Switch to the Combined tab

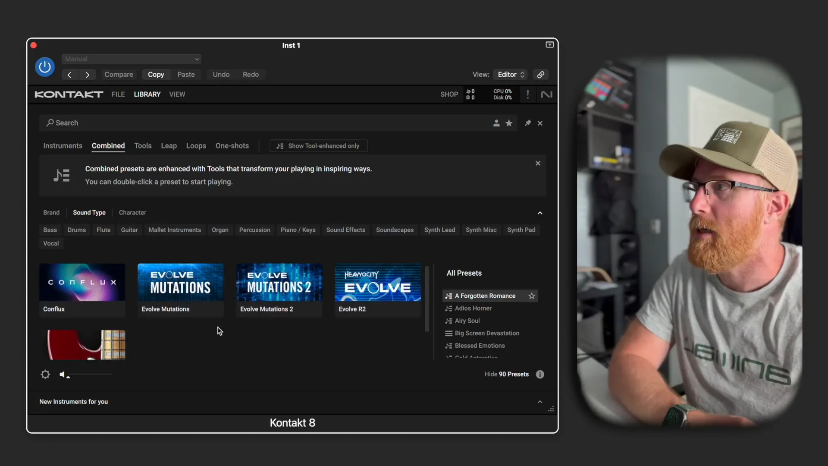[108, 146]
